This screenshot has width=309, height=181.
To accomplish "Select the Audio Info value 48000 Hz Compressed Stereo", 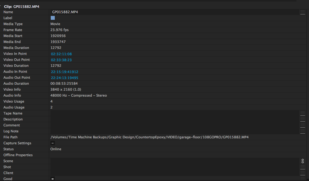I will [x=79, y=95].
